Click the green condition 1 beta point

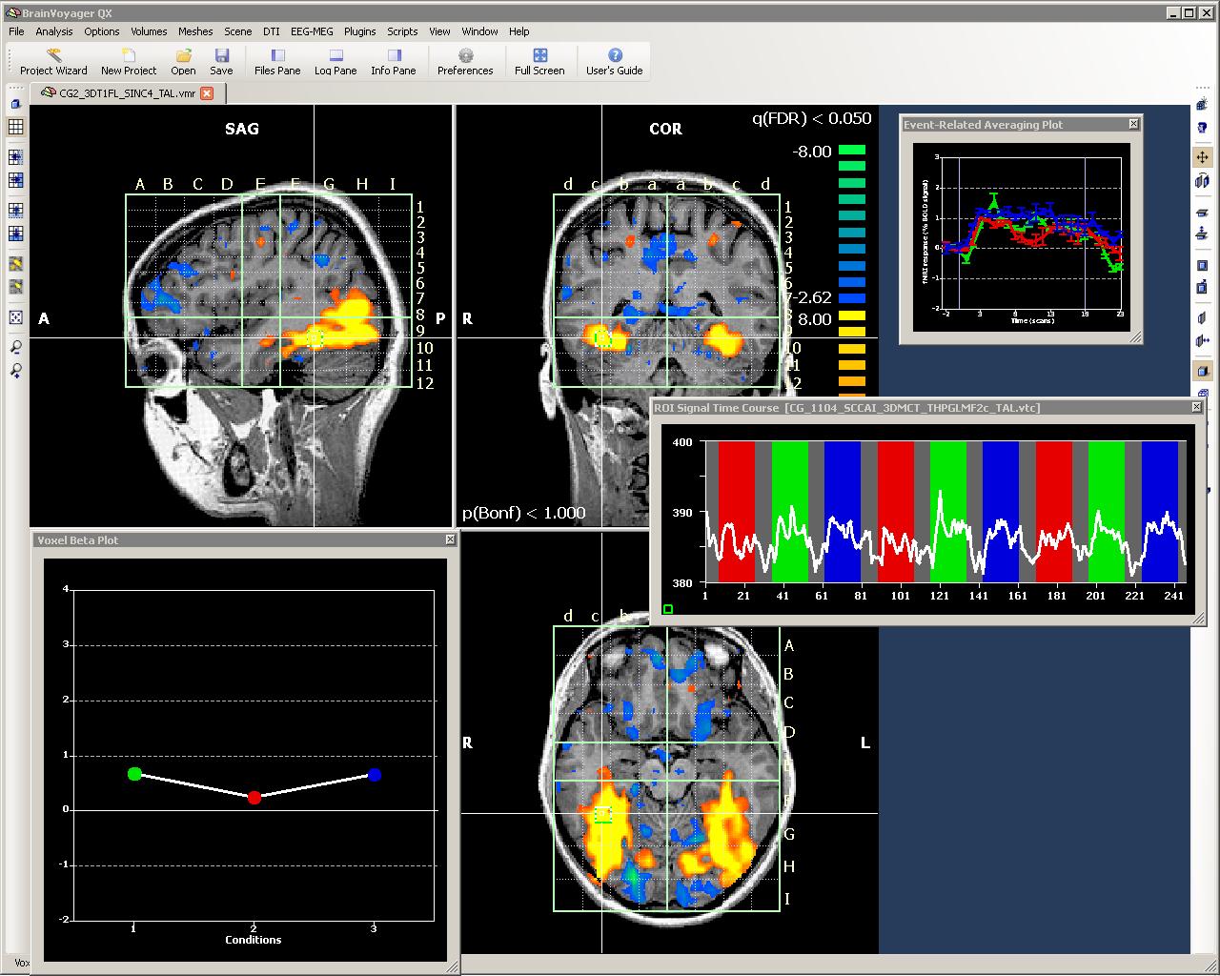(x=134, y=774)
